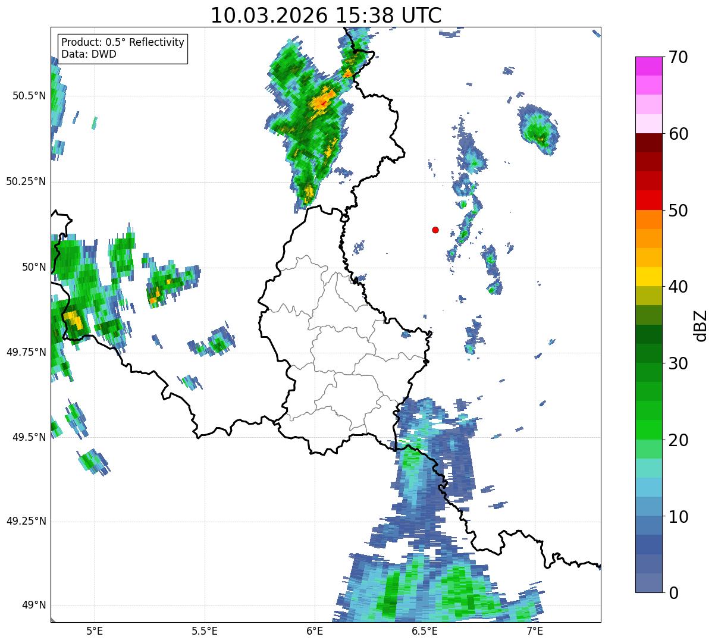Click longitude label 6°E
The width and height of the screenshot is (715, 643).
pyautogui.click(x=315, y=631)
